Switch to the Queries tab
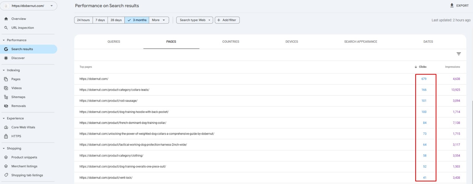 point(114,42)
